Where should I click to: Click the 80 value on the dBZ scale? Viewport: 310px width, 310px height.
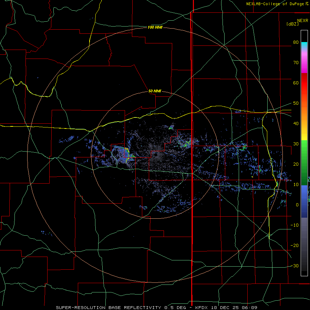coord(296,42)
